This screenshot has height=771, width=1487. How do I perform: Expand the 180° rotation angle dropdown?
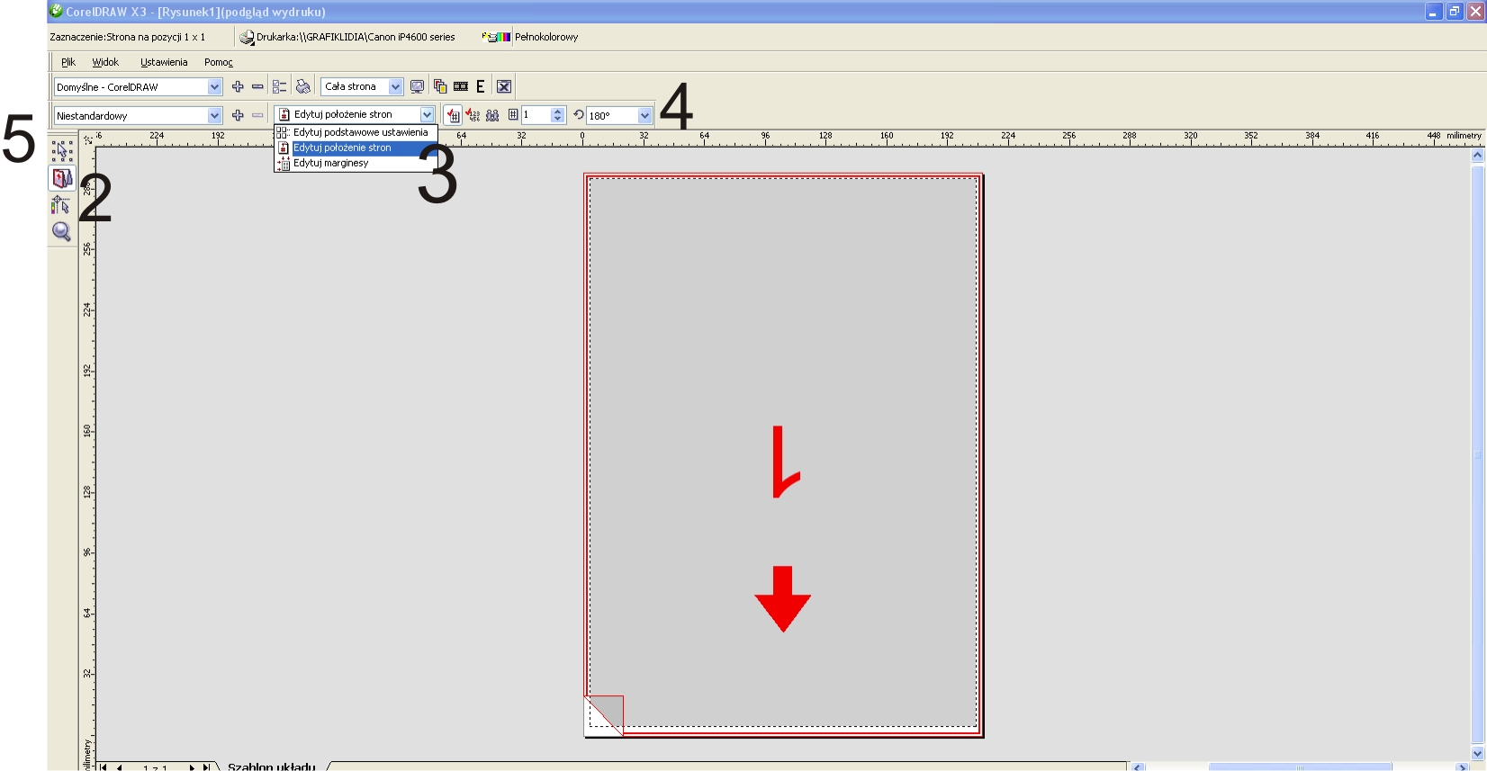click(x=644, y=116)
